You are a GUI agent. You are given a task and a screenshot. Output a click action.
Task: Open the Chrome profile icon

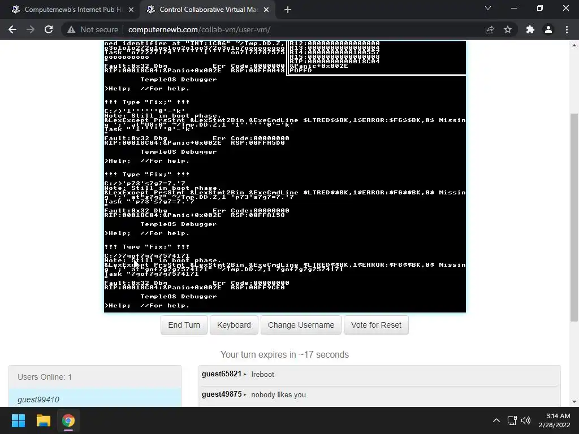point(548,29)
